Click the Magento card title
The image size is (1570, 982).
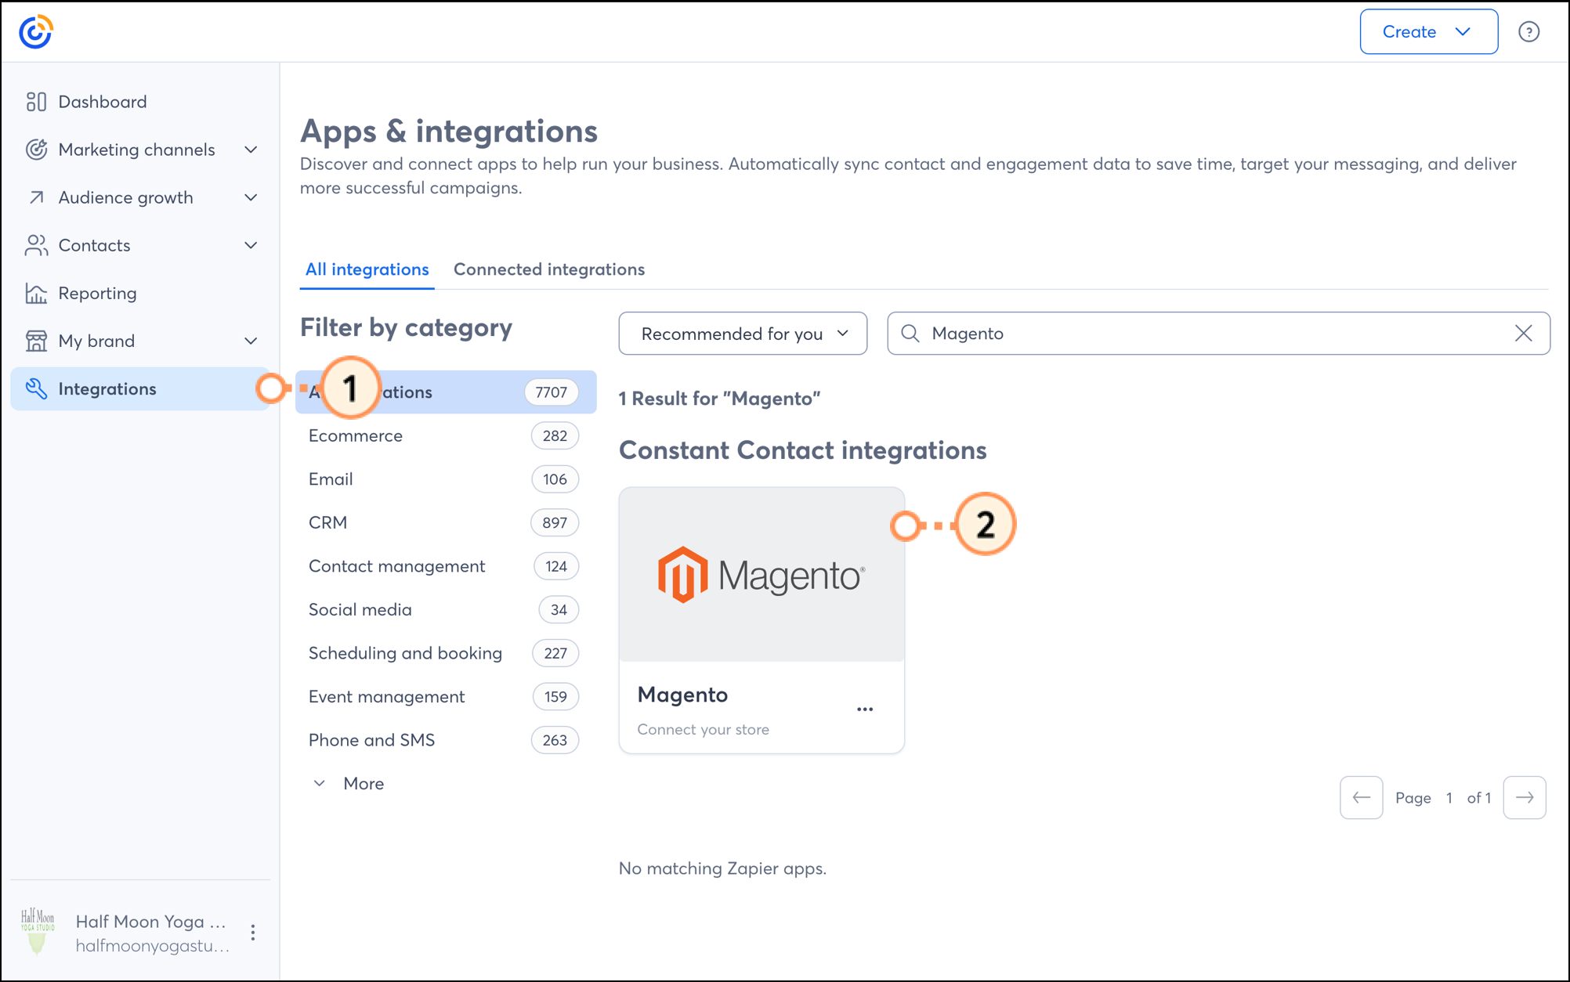point(682,695)
